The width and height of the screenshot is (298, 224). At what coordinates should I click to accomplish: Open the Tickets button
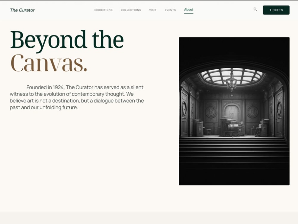click(x=276, y=10)
